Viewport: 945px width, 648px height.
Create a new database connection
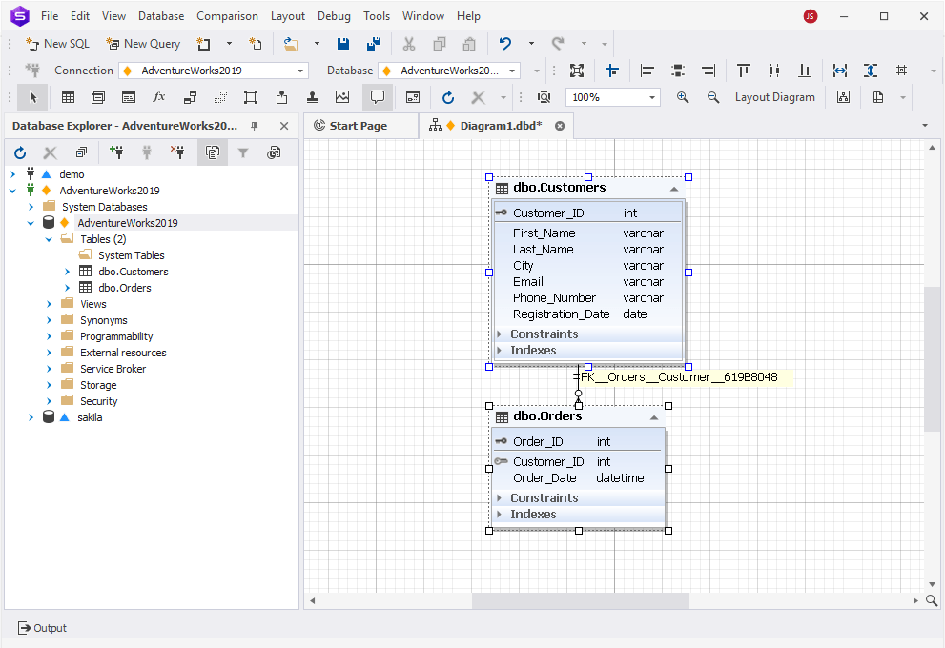tap(116, 152)
